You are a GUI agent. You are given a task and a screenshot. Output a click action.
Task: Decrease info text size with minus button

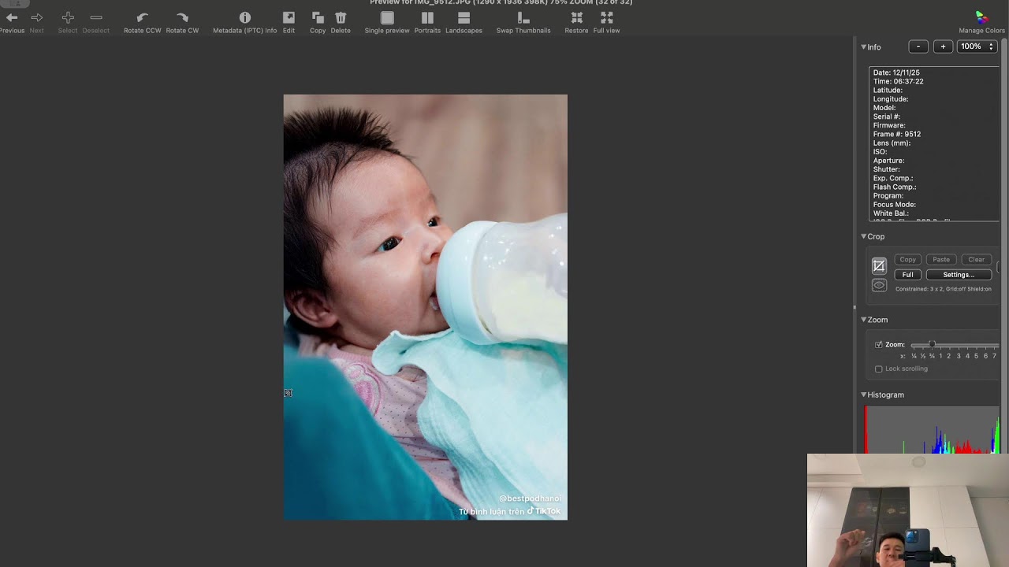pos(918,46)
